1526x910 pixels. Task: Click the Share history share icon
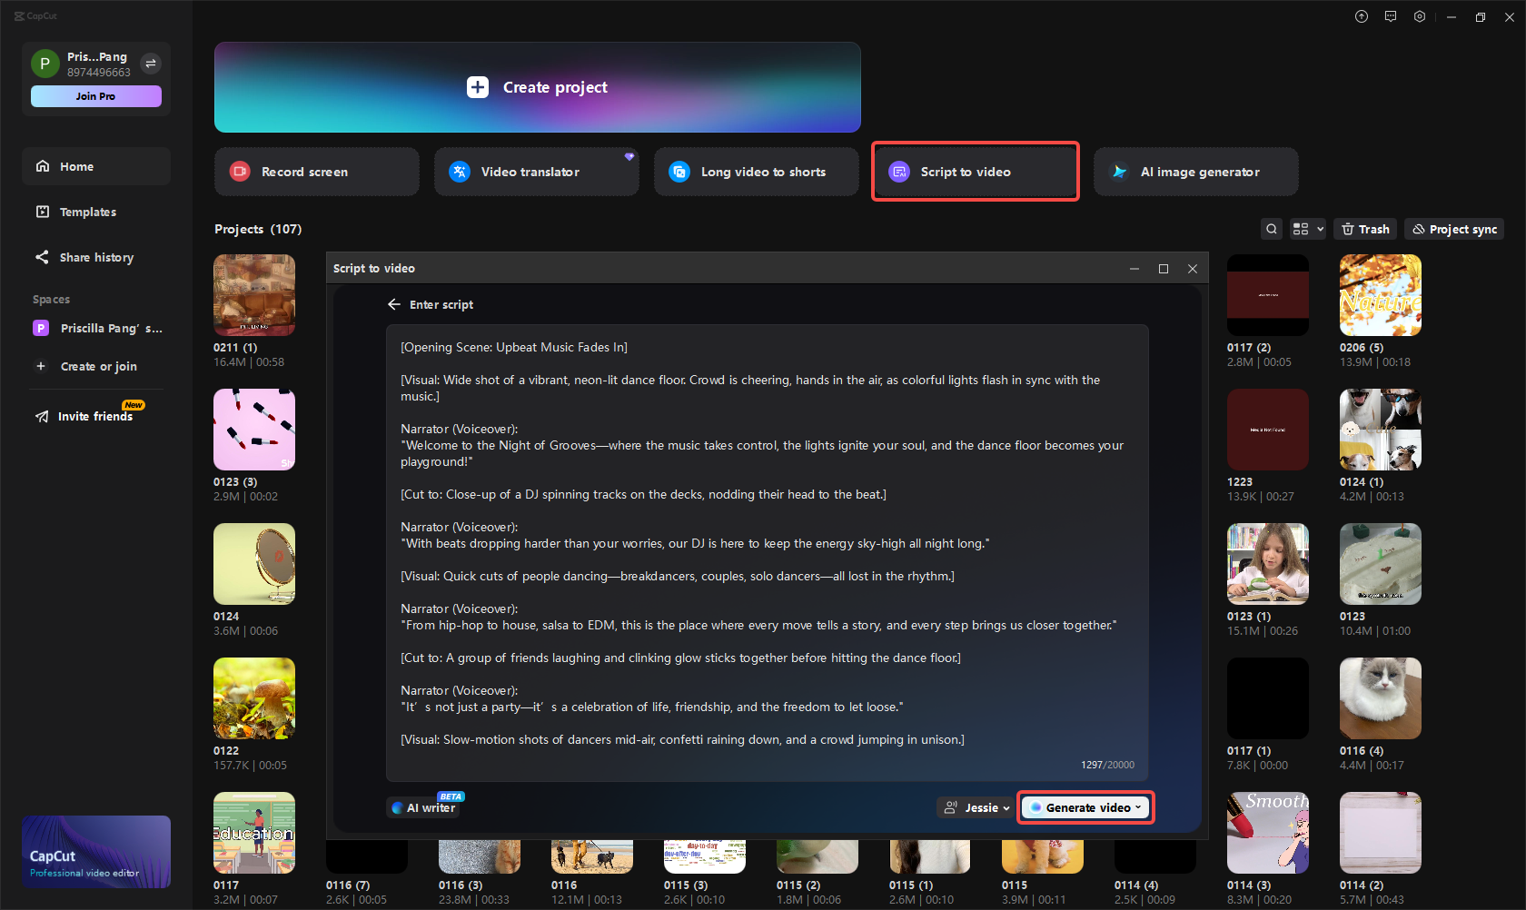coord(43,257)
